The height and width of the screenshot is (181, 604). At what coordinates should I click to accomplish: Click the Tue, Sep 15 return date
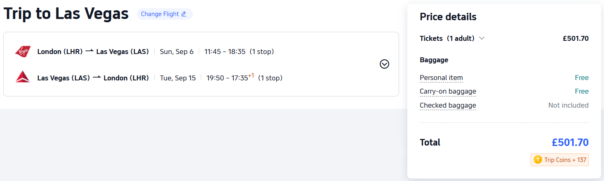(178, 78)
